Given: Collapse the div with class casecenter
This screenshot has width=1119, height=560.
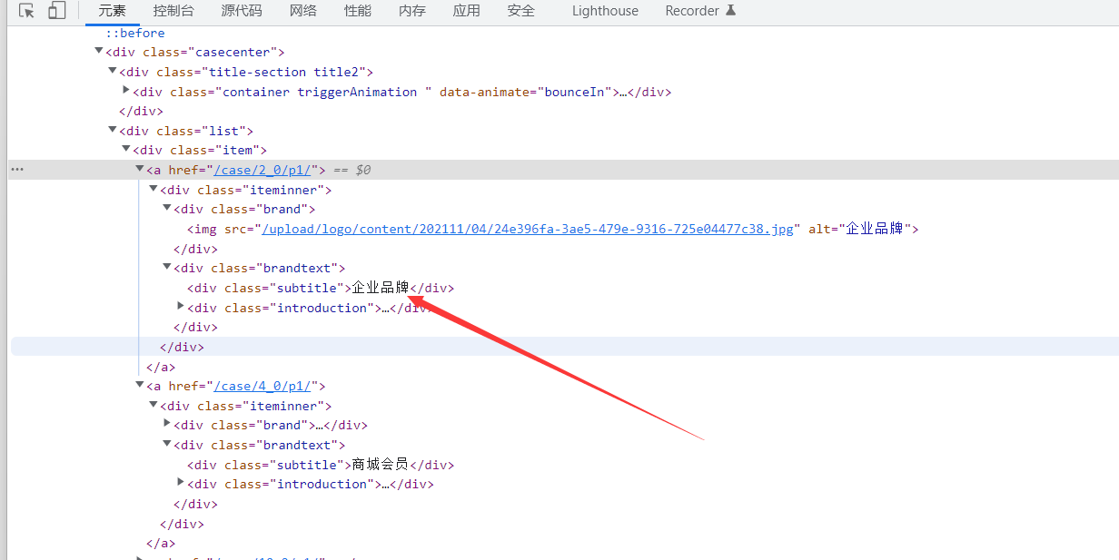Looking at the screenshot, I should tap(98, 51).
